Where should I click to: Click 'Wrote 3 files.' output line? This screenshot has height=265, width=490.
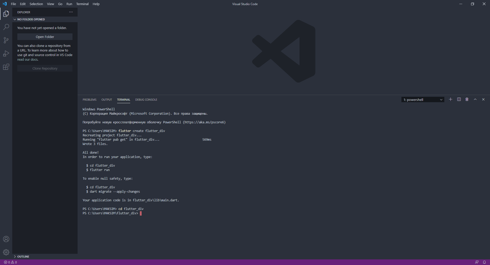pos(95,144)
